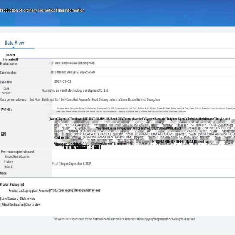Screen dimensions: 235x235
Task: Open the Data View tab
Action: (x=14, y=43)
